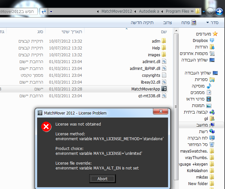Click the search box for MatchMover2012

point(19,11)
